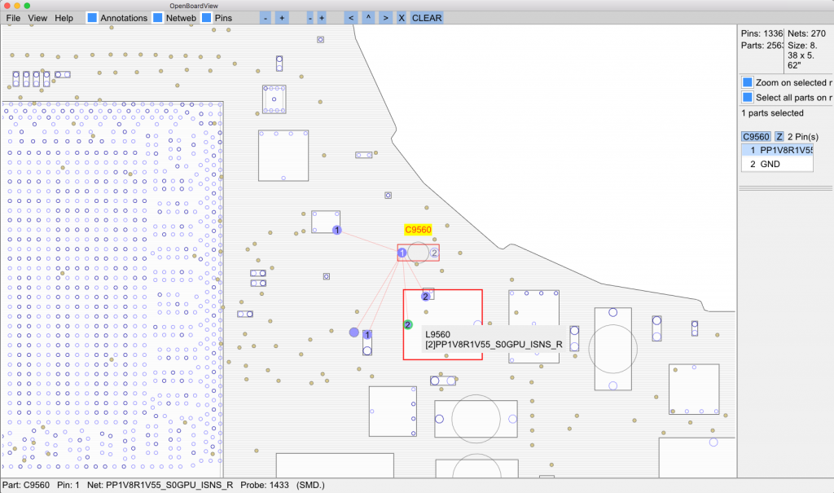Click the X button in toolbar
834x493 pixels.
(401, 18)
